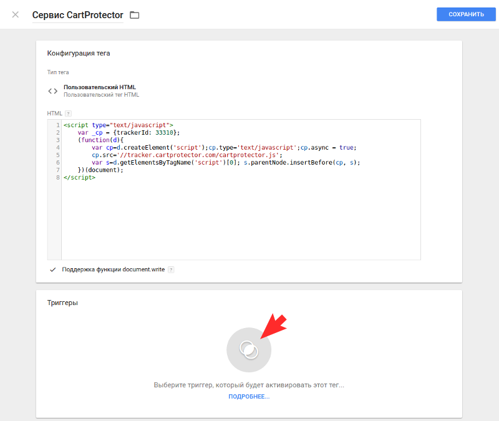499x421 pixels.
Task: Click the 'Конфигурация тега' heading
Action: click(79, 53)
